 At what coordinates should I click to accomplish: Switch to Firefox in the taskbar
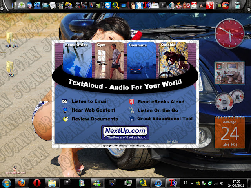[x=22, y=183]
